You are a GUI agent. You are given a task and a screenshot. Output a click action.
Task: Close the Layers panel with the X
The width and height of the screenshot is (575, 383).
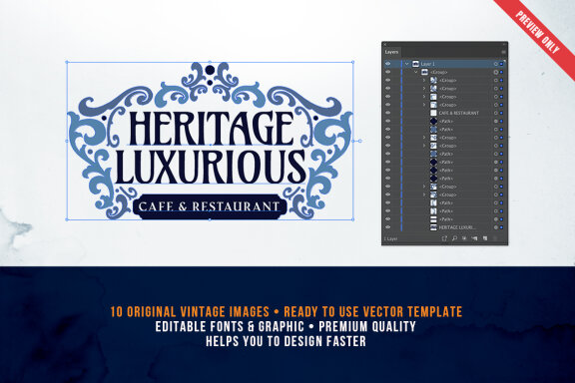click(385, 44)
